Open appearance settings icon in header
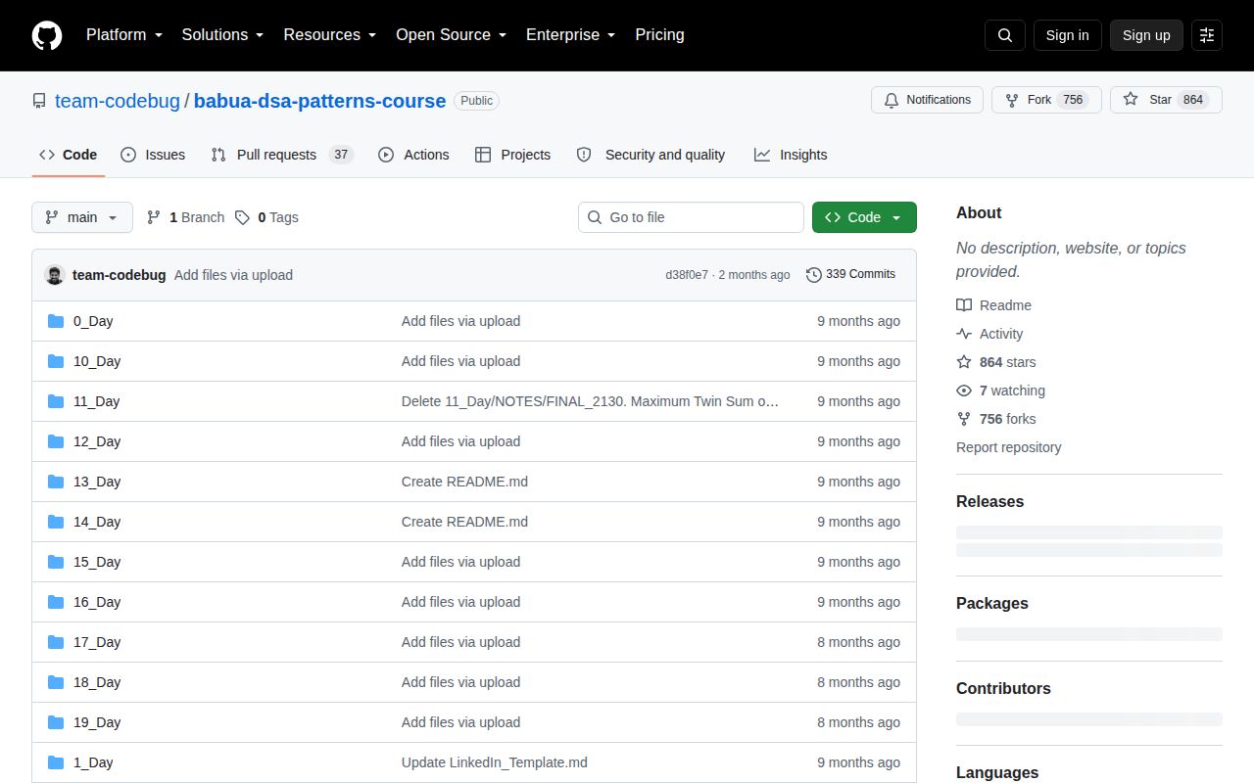1254x783 pixels. click(x=1207, y=35)
